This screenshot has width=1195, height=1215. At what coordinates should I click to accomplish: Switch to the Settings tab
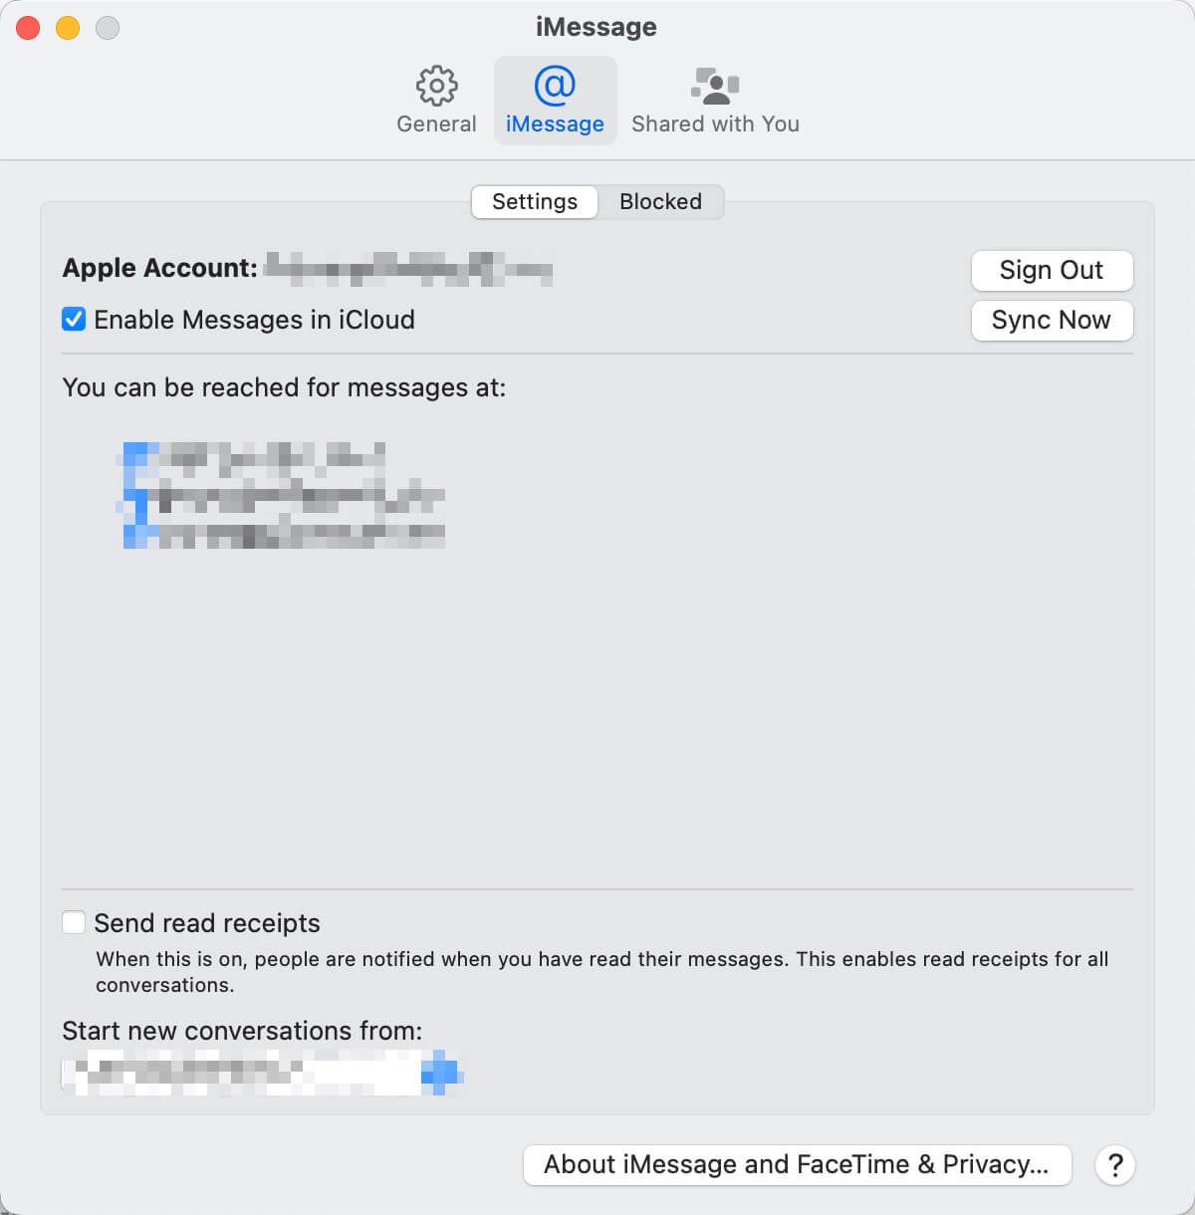[535, 201]
